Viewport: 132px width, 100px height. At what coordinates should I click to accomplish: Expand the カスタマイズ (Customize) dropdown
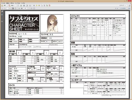tap(123, 6)
